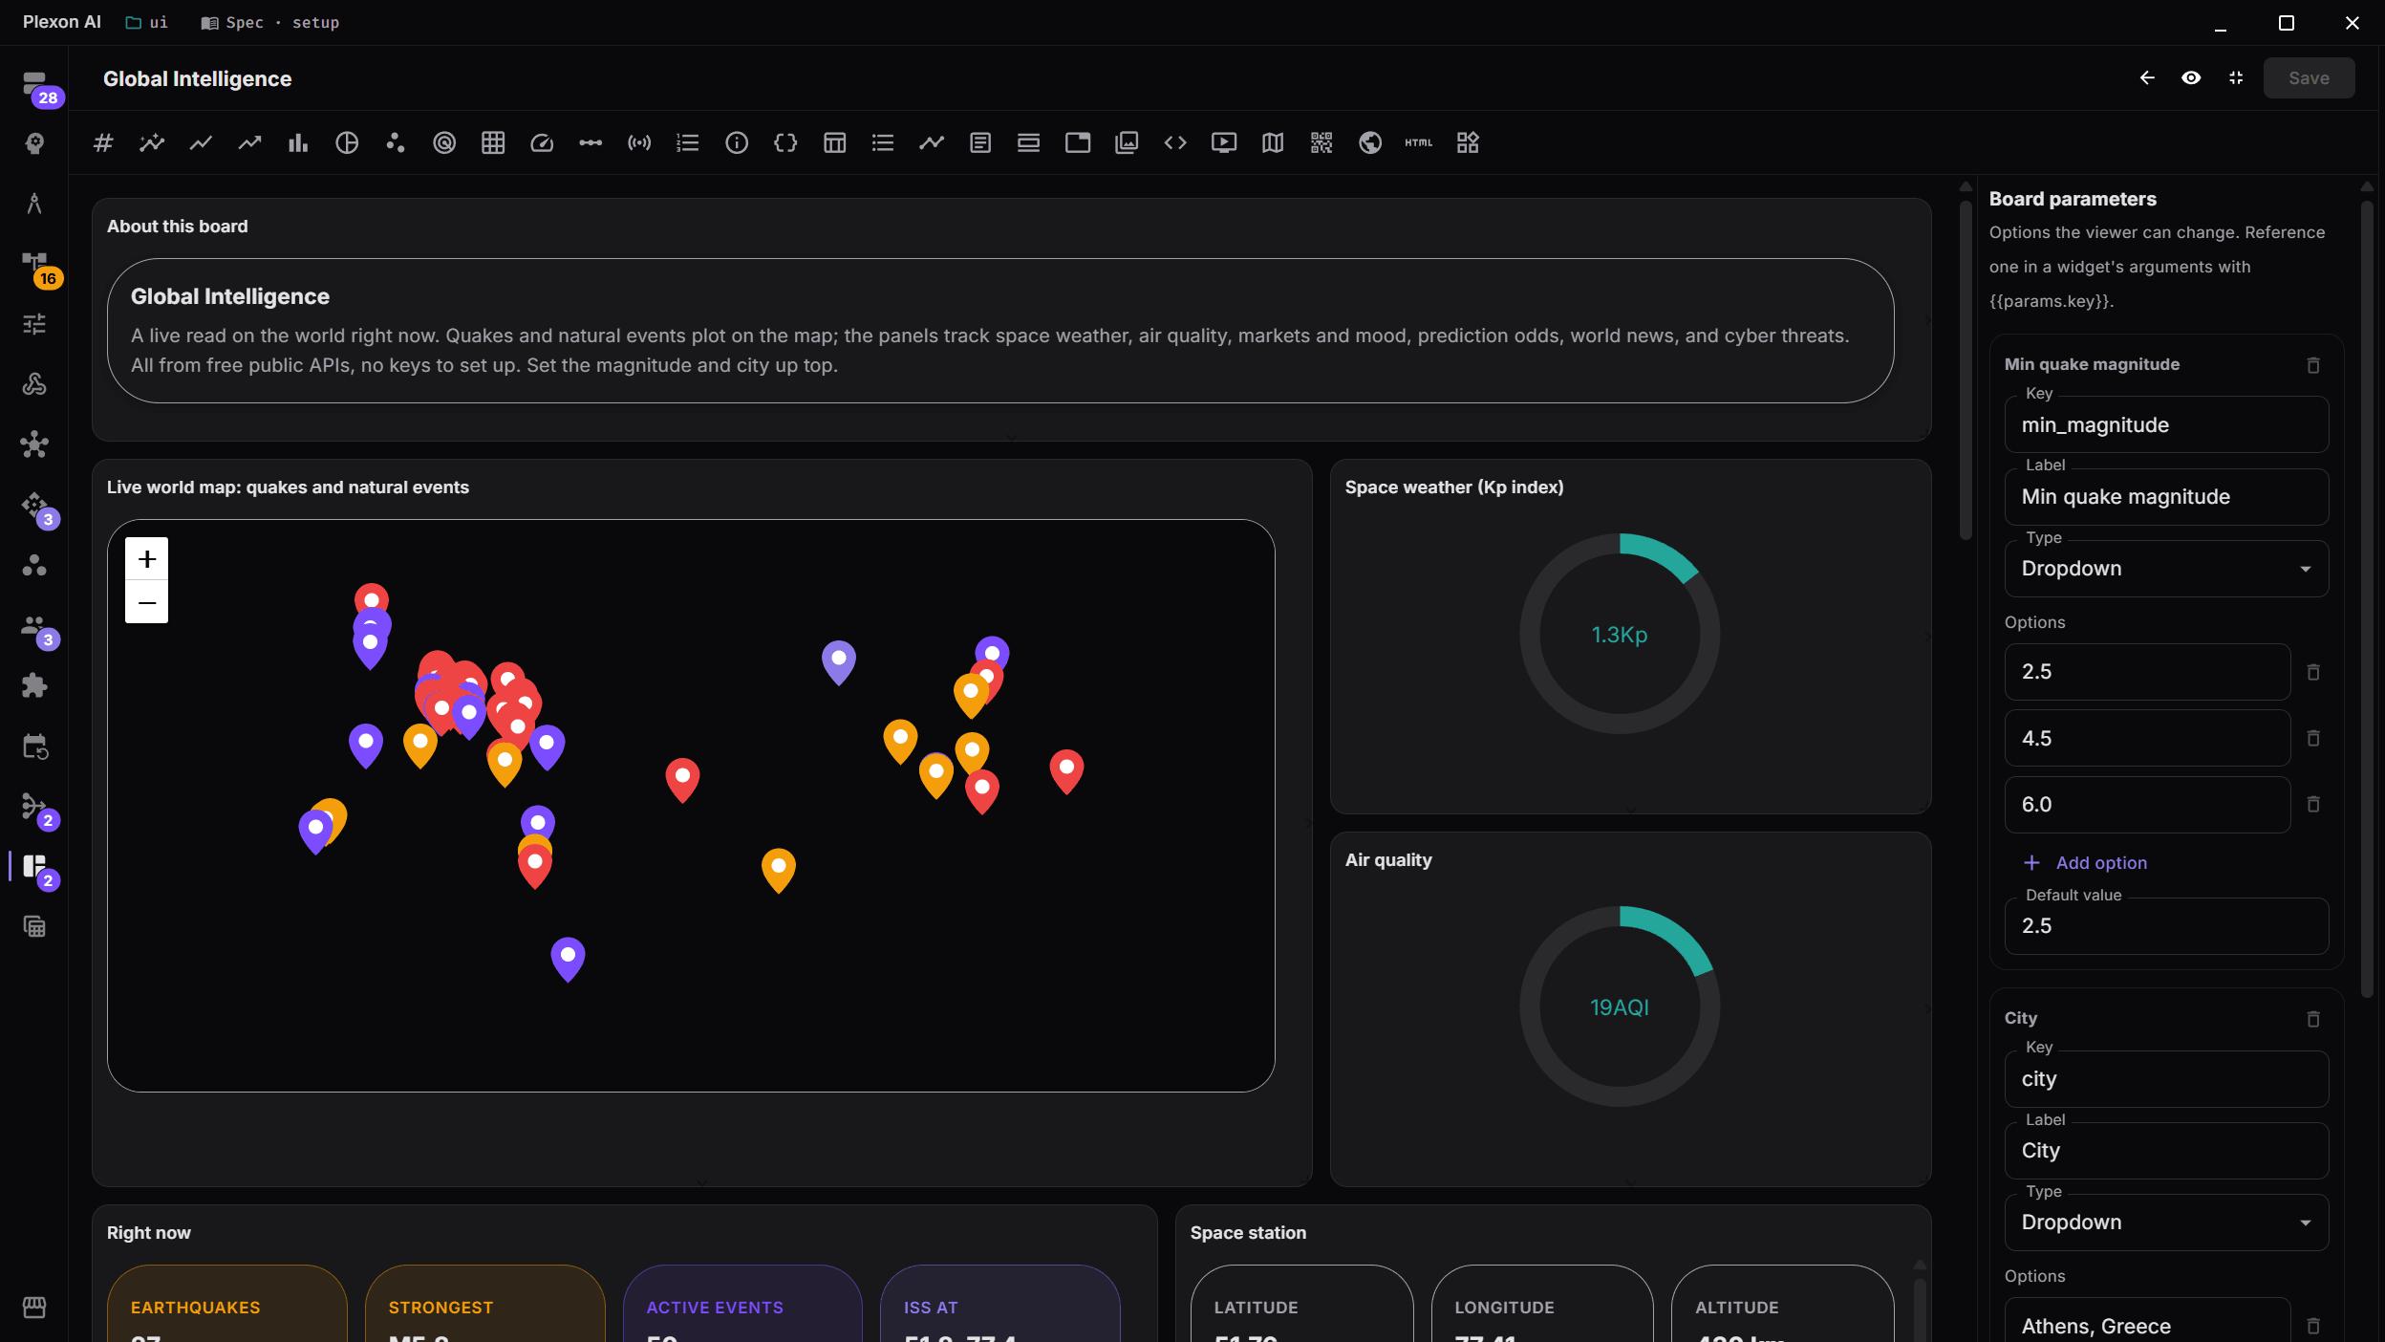Delete the 4.5 magnitude option
The height and width of the screenshot is (1342, 2385).
coord(2313,739)
